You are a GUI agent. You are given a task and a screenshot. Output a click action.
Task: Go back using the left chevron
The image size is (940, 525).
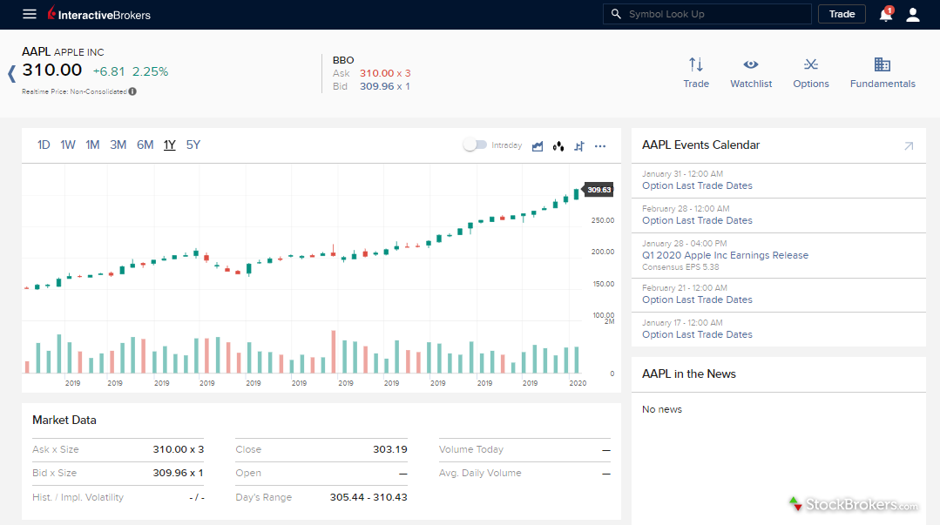point(11,74)
